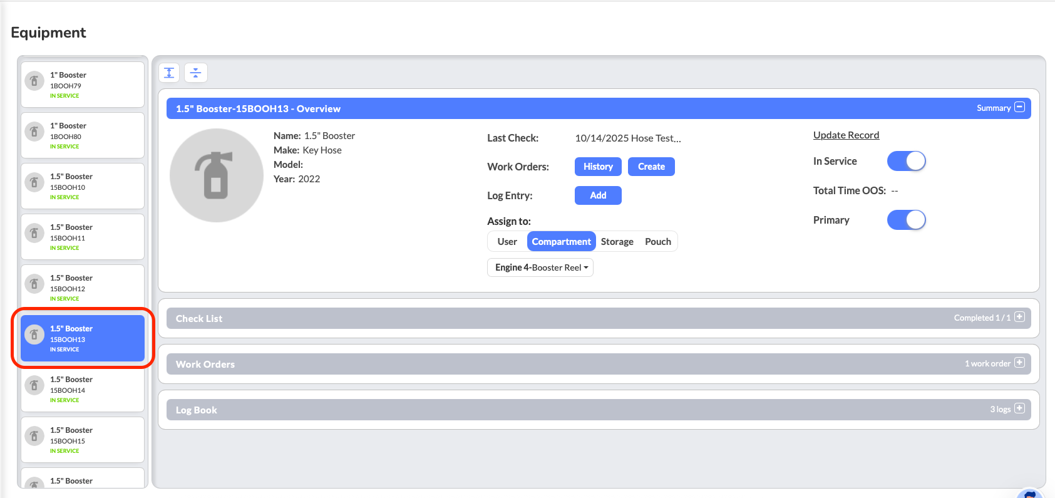Click the expand all sections icon
The width and height of the screenshot is (1055, 498).
[169, 73]
